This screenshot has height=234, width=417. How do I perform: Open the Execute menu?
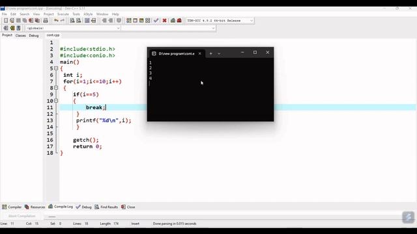[63, 14]
